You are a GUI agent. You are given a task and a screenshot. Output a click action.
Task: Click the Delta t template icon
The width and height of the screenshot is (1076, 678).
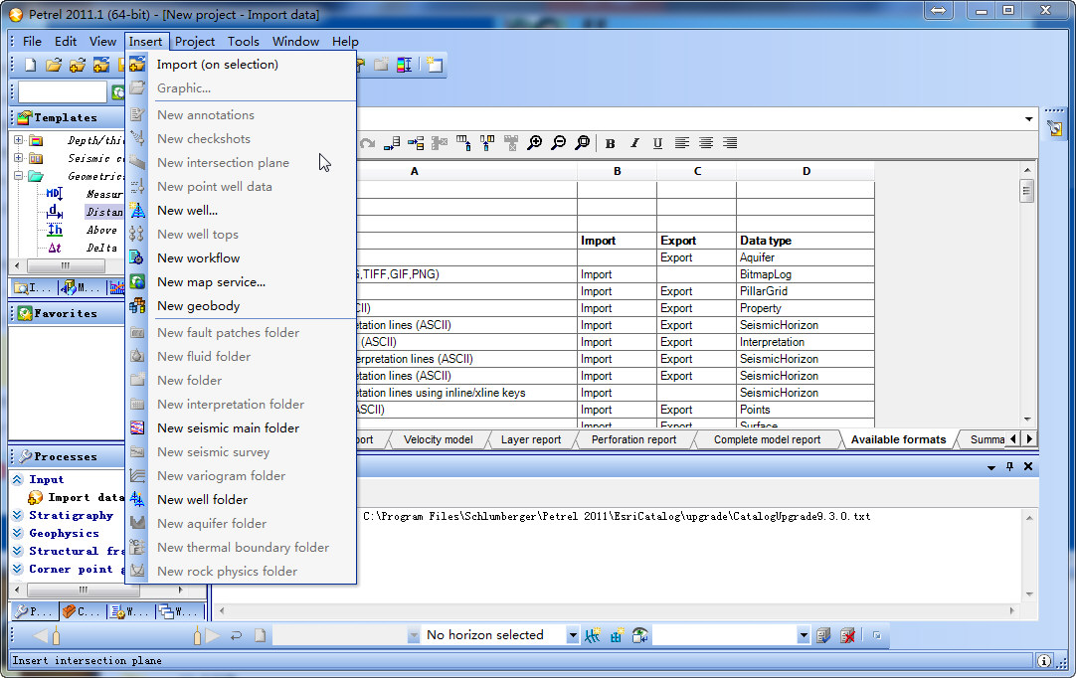click(x=55, y=248)
